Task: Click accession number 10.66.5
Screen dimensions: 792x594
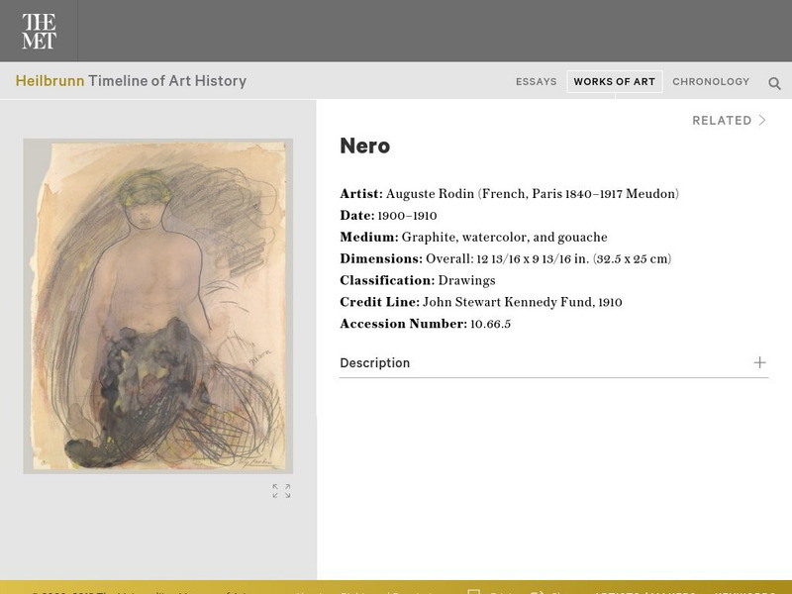Action: [x=490, y=324]
